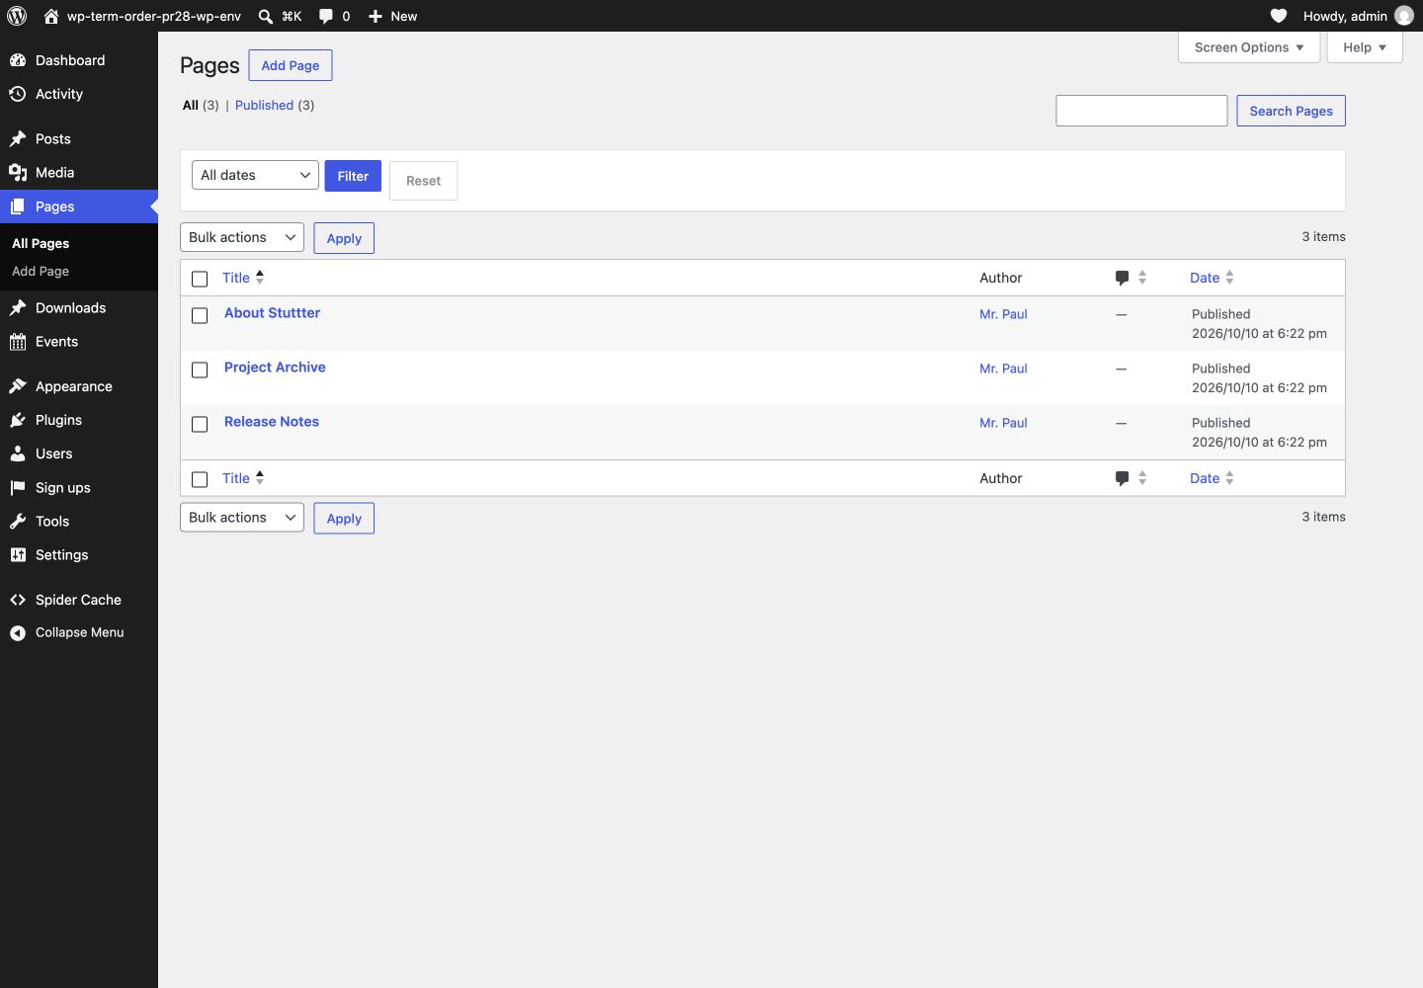1423x988 pixels.
Task: Check the Project Archive row checkbox
Action: [x=200, y=370]
